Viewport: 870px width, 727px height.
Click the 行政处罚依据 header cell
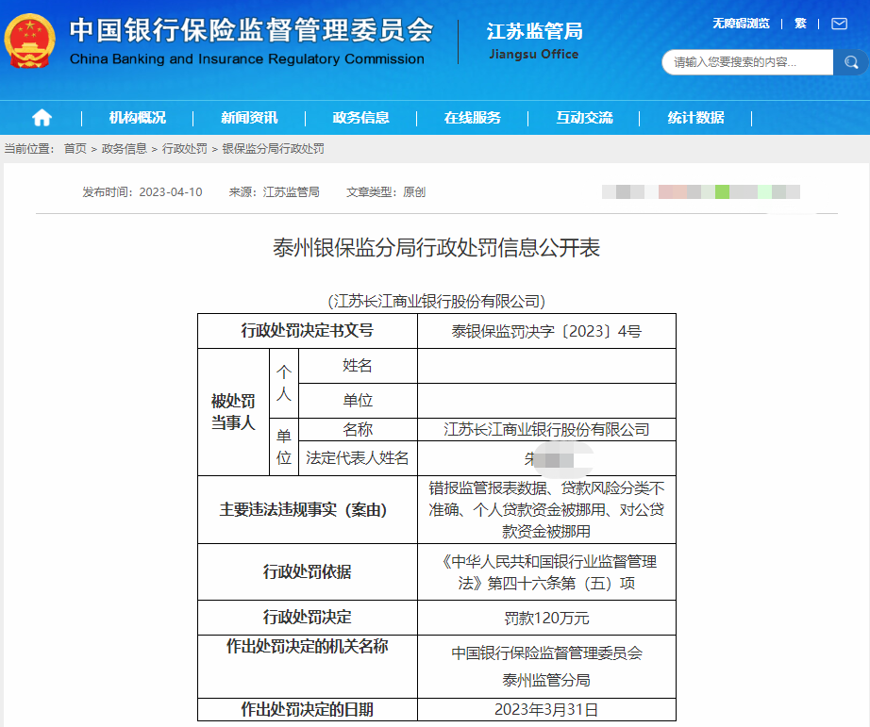tap(308, 571)
